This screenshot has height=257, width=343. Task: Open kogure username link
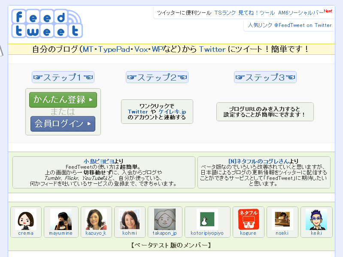coord(248,233)
